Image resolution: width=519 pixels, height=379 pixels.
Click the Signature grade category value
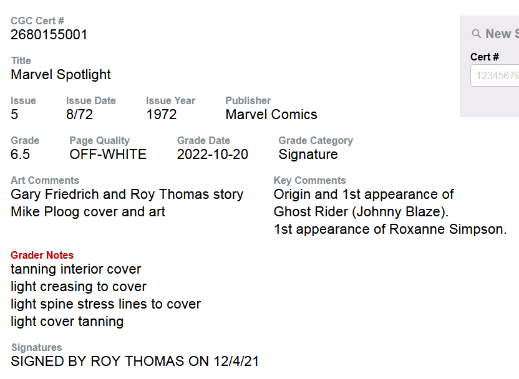308,155
